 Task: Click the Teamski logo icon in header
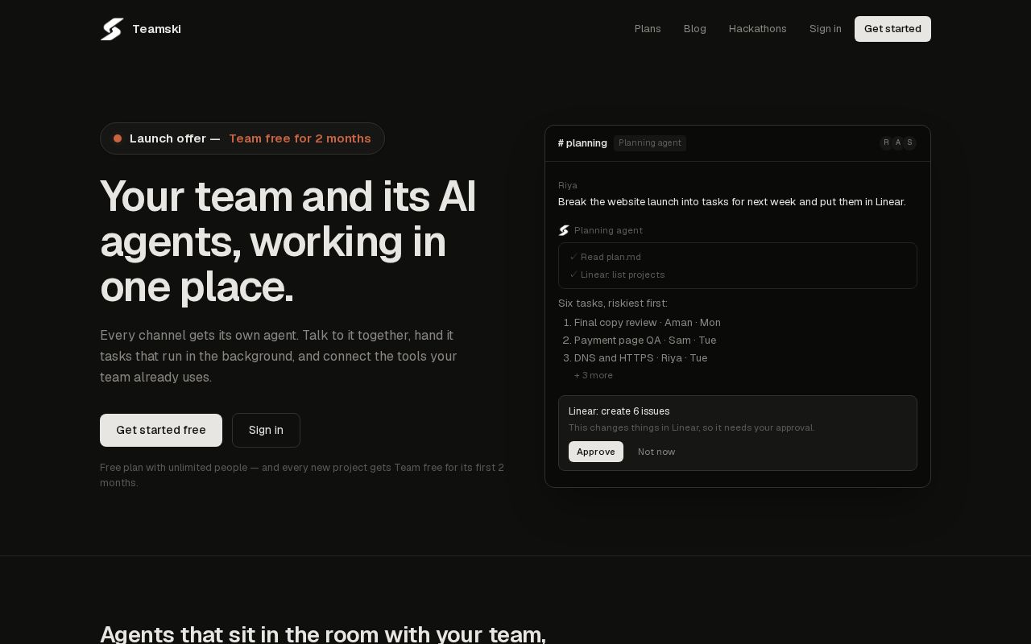point(112,29)
